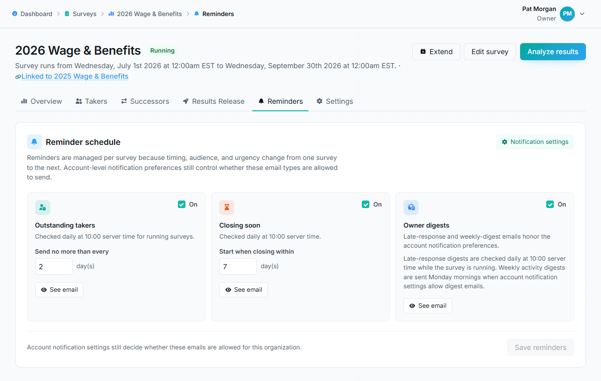Toggle the Outstanding takers On checkbox
This screenshot has height=381, width=601.
tap(182, 205)
